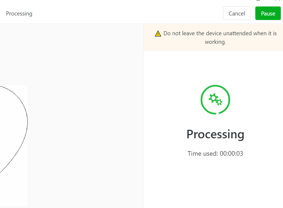Click the divider between preview and status
This screenshot has height=208, width=283.
(x=144, y=116)
